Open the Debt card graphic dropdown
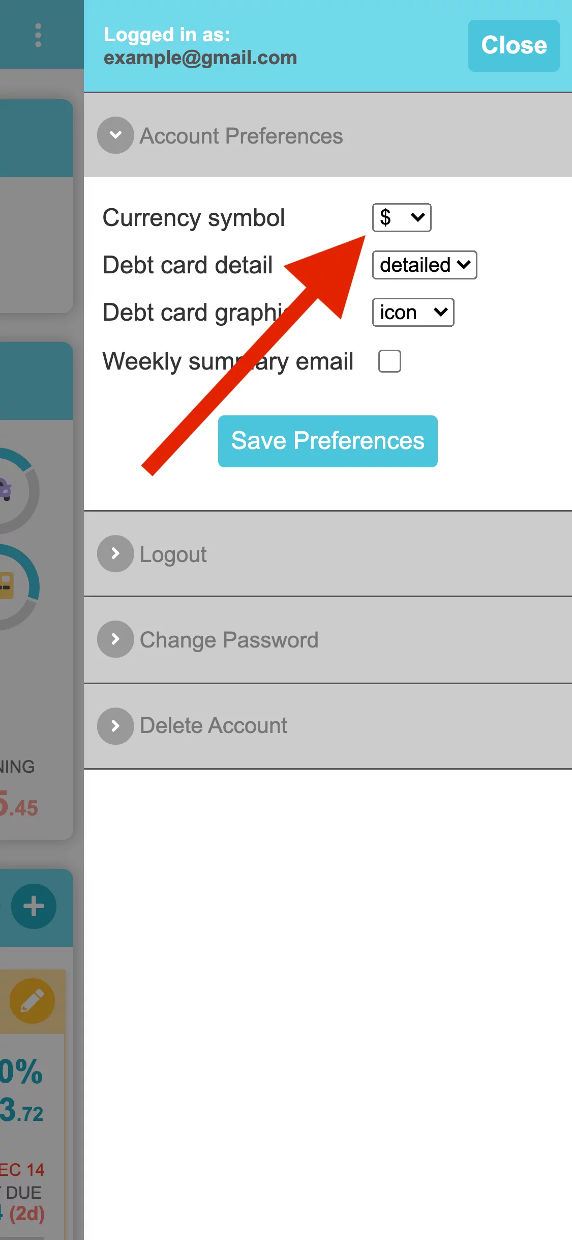 [413, 313]
